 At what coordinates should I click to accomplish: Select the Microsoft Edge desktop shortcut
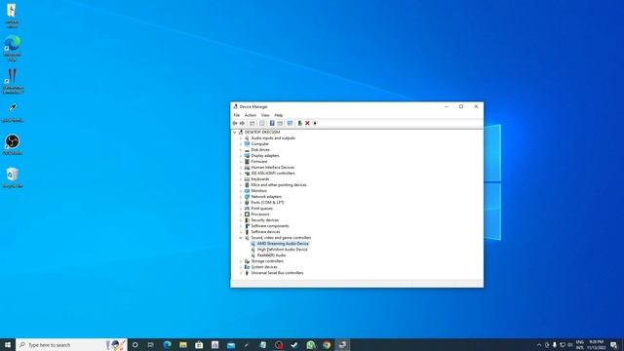13,48
